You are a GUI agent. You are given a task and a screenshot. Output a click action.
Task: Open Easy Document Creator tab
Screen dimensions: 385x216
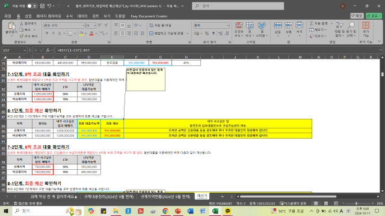(149, 16)
